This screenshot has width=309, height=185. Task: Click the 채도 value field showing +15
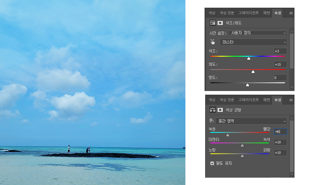[x=280, y=64]
